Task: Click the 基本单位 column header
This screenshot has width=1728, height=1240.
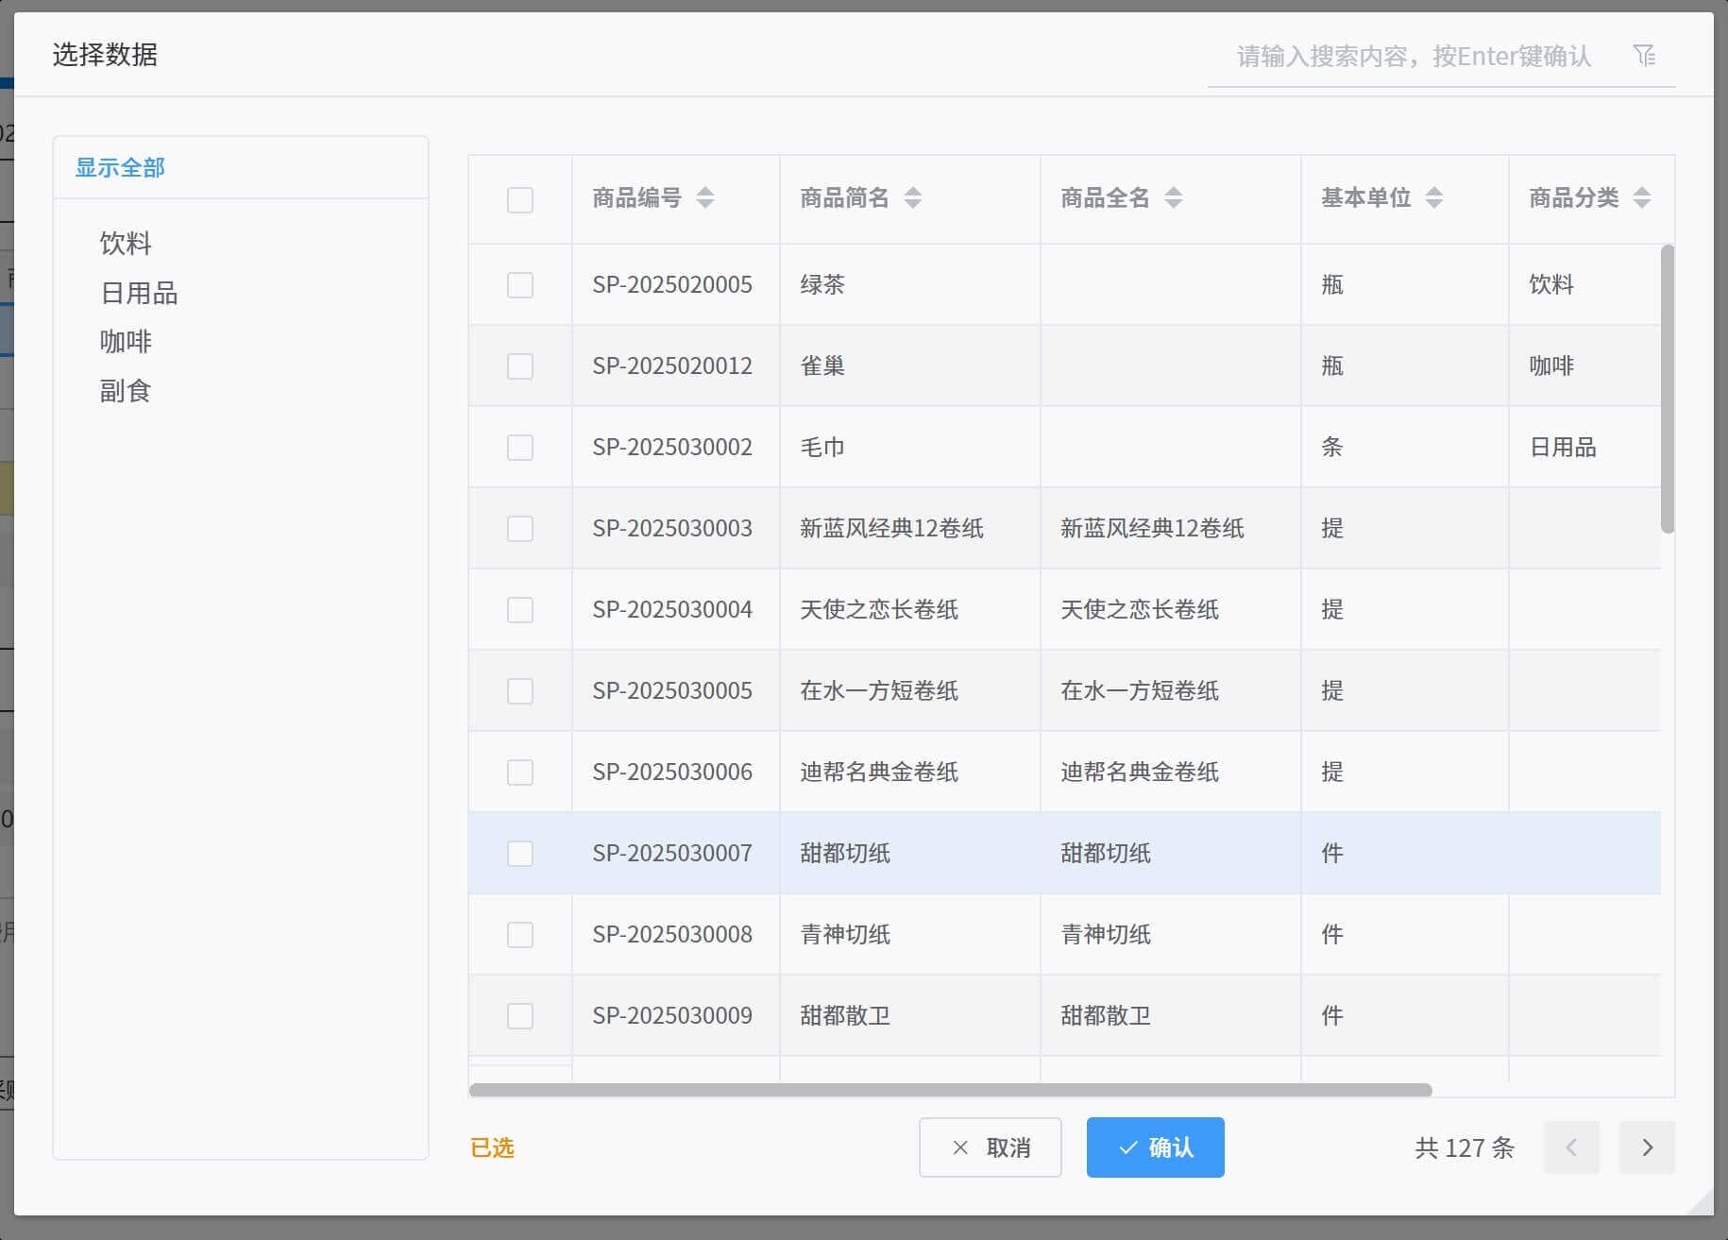Action: point(1404,198)
